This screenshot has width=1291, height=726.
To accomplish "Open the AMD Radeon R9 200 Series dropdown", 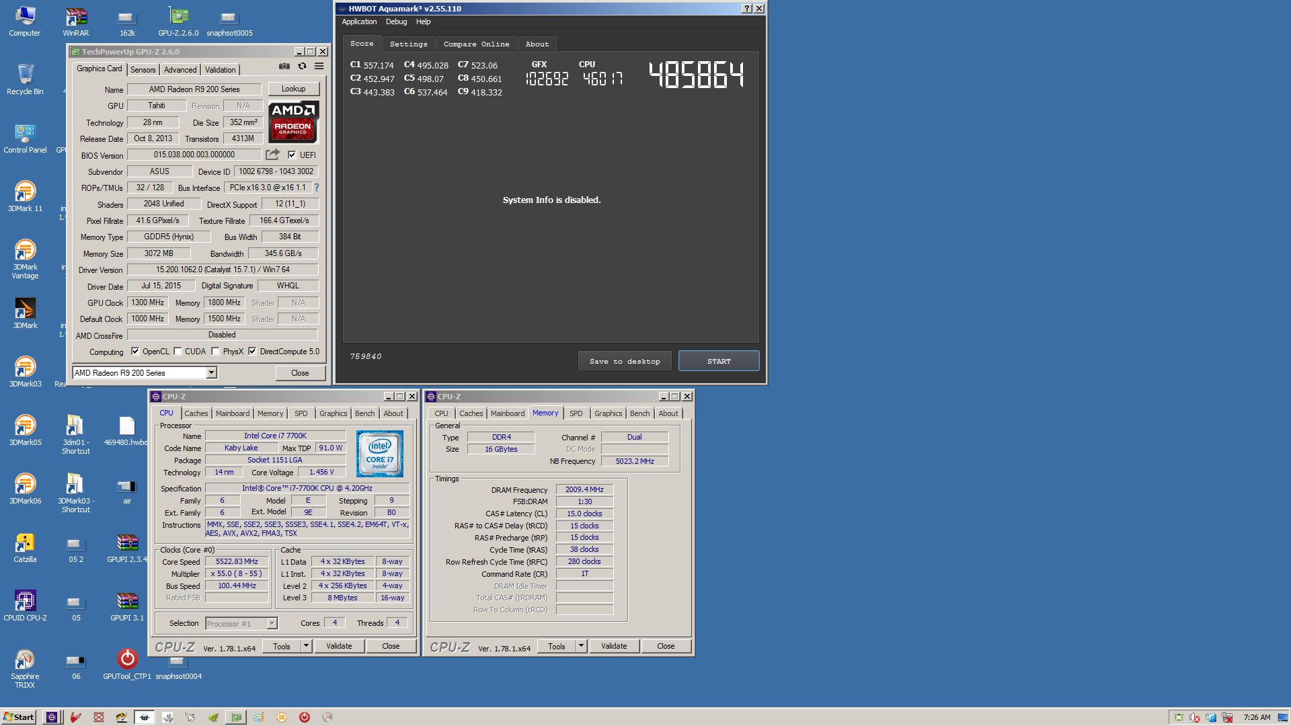I will [x=211, y=372].
